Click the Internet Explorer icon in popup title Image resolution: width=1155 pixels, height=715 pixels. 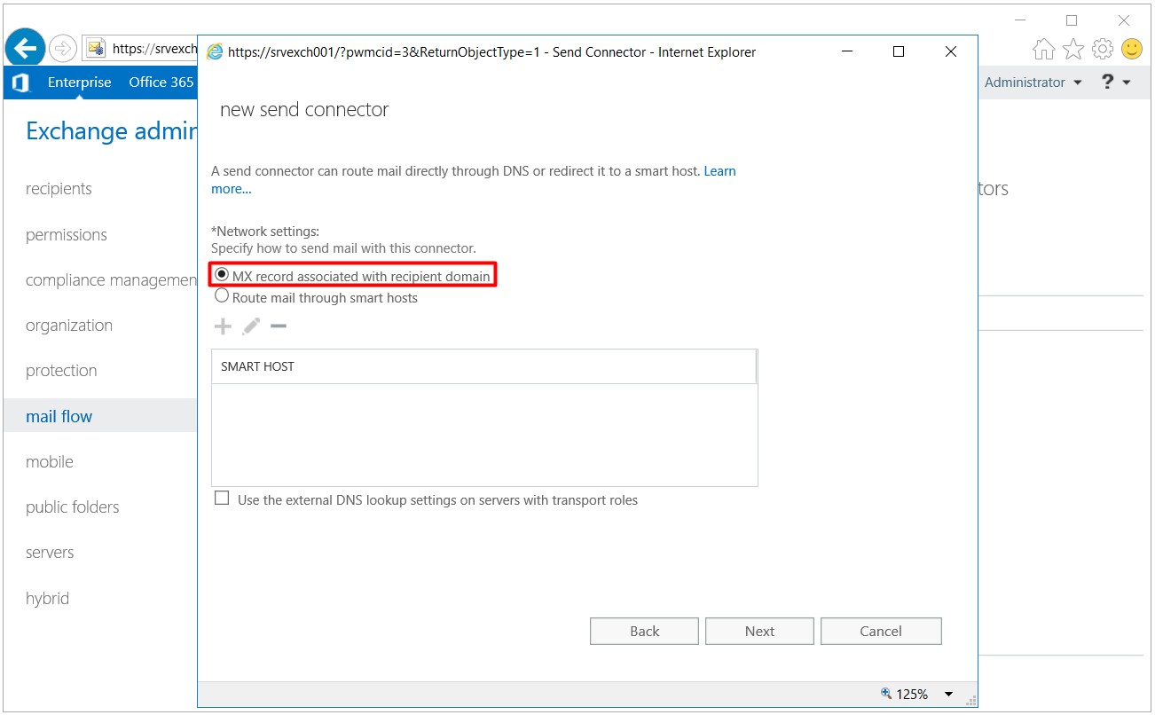215,52
